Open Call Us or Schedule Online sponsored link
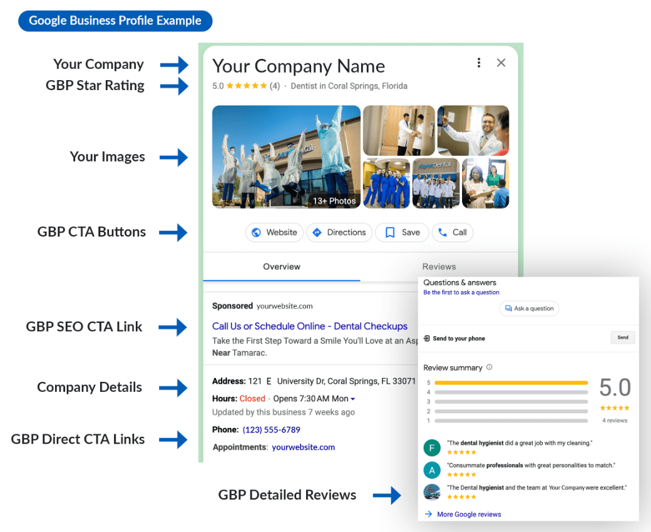The height and width of the screenshot is (532, 651). [x=310, y=326]
